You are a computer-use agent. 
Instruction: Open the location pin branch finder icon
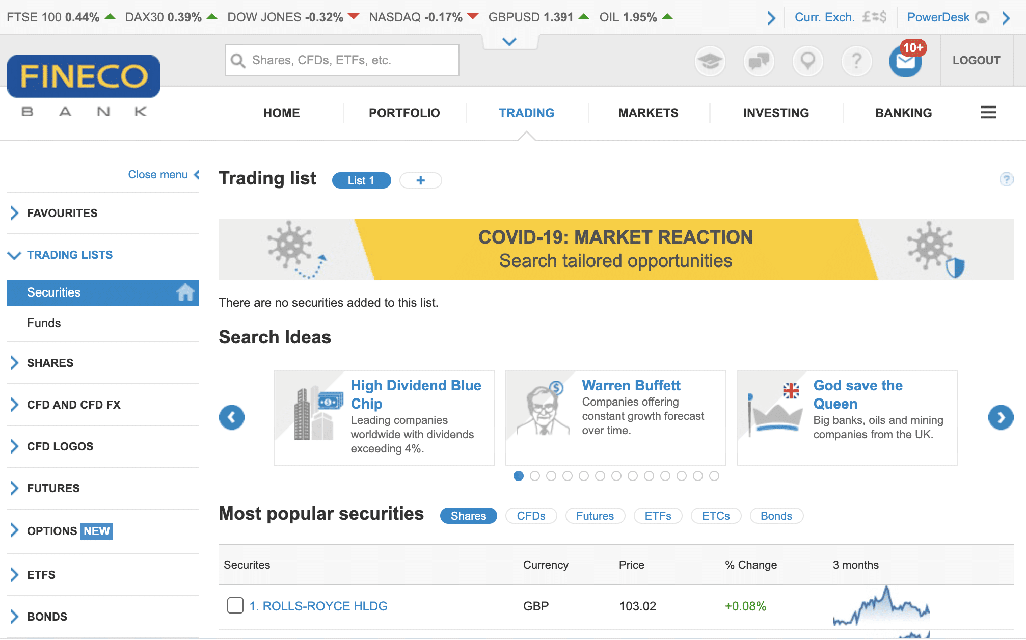point(808,61)
